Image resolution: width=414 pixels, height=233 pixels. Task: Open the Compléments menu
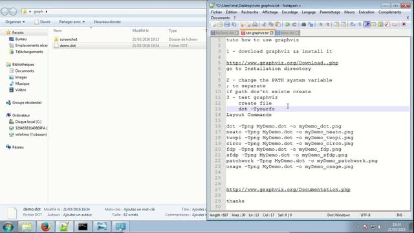click(x=389, y=12)
